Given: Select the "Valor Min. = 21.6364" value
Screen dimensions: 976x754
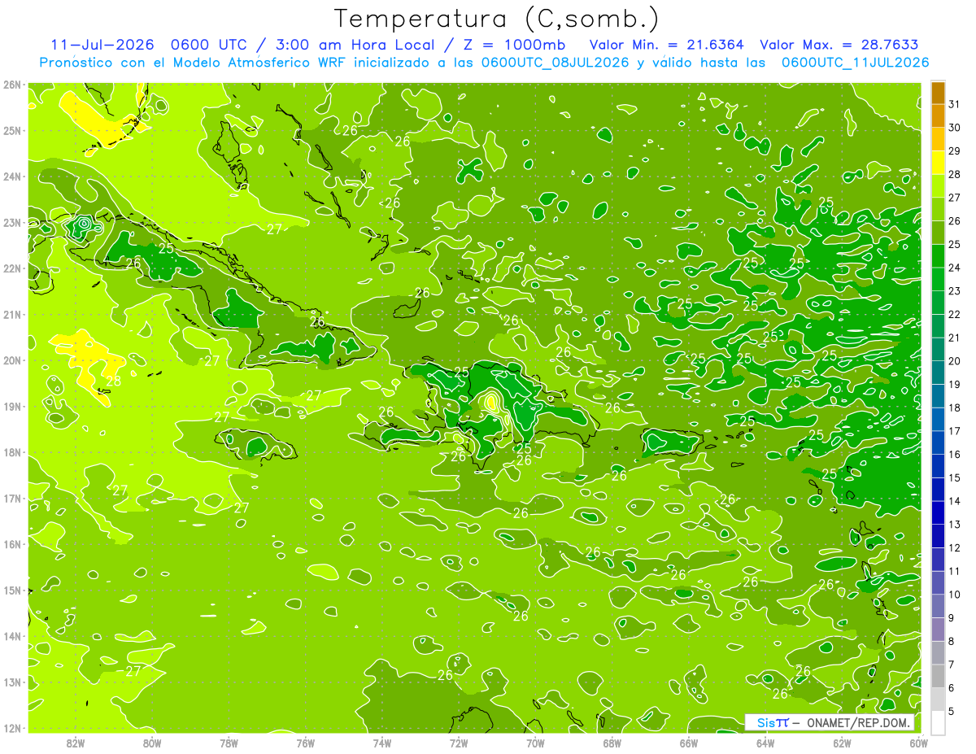Looking at the screenshot, I should 666,45.
